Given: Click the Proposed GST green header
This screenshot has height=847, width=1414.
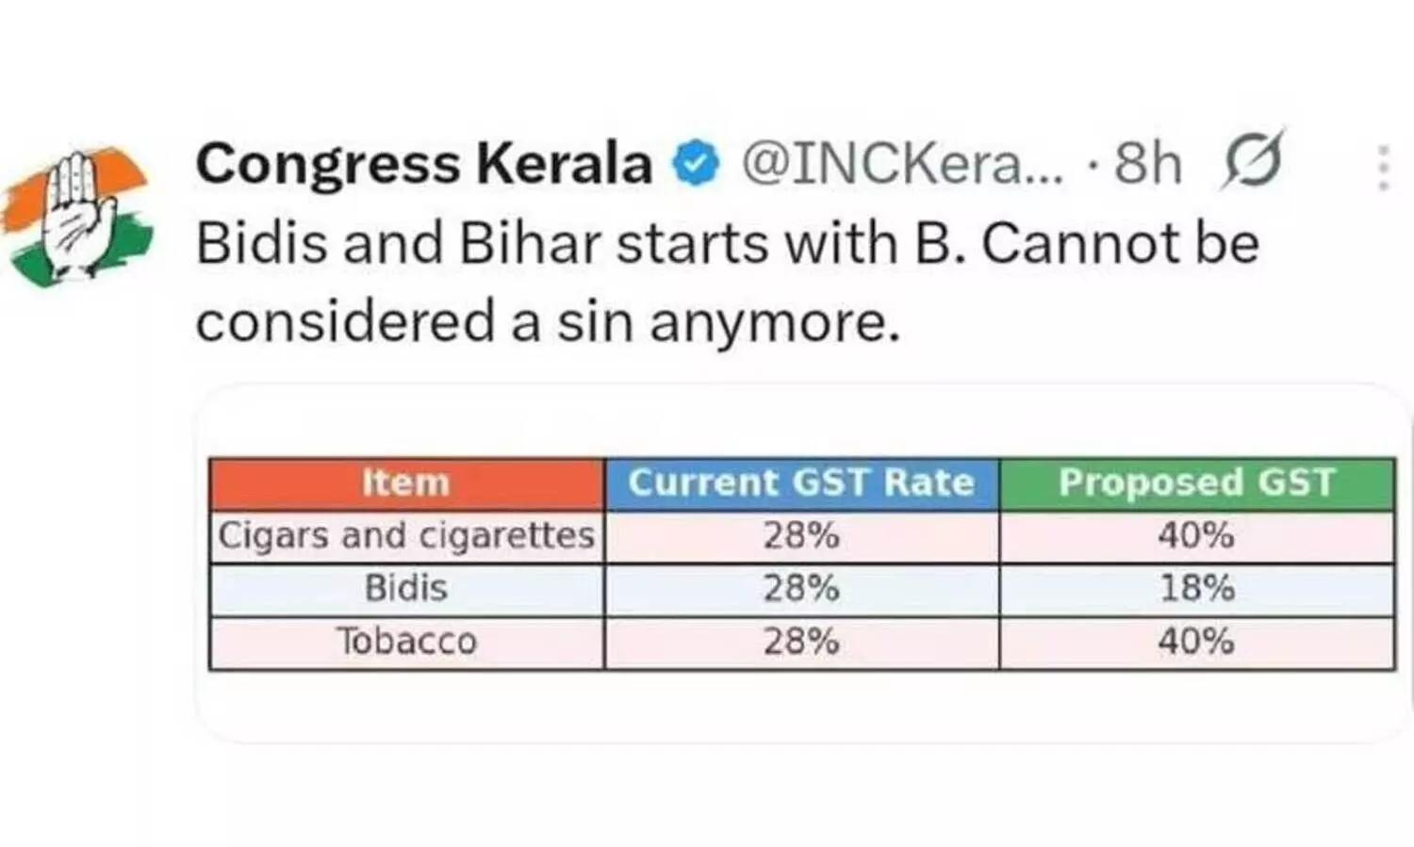Looking at the screenshot, I should click(x=1197, y=482).
